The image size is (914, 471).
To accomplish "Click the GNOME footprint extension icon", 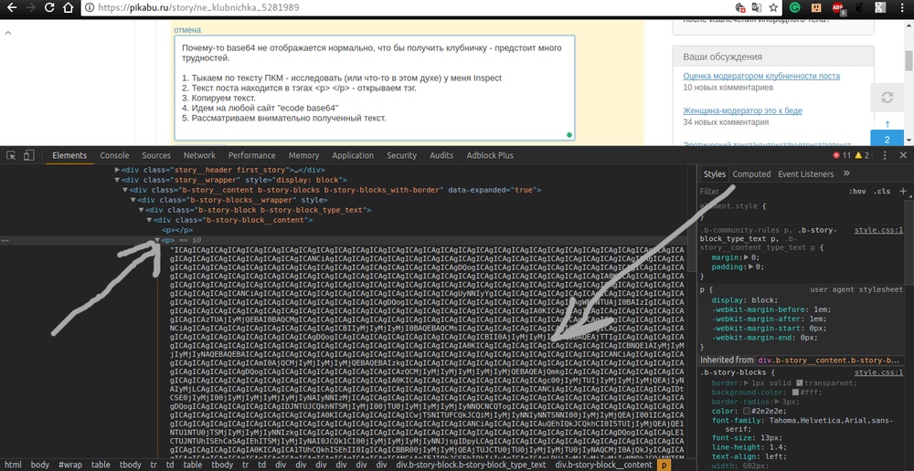I will (858, 7).
